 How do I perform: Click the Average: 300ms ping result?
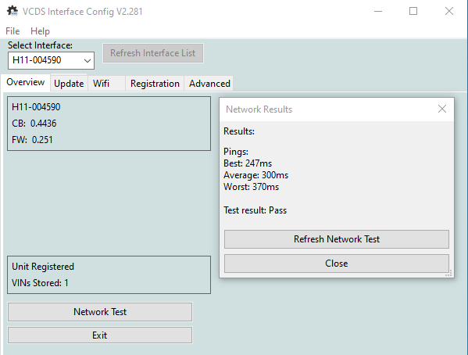(x=255, y=175)
